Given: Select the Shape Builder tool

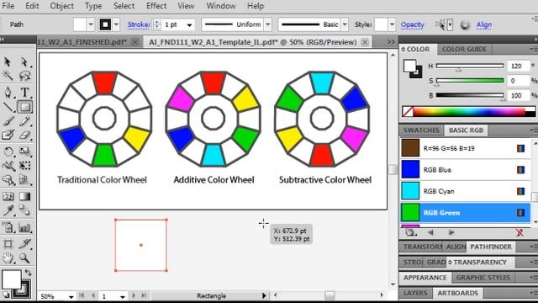Looking at the screenshot, I should pos(8,179).
